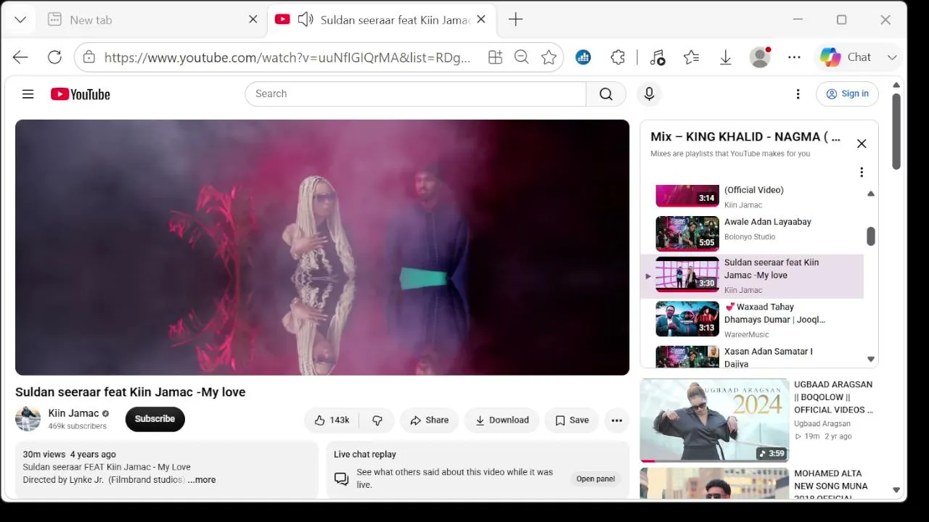The height and width of the screenshot is (522, 929).
Task: Save video to a playlist
Action: tap(571, 420)
